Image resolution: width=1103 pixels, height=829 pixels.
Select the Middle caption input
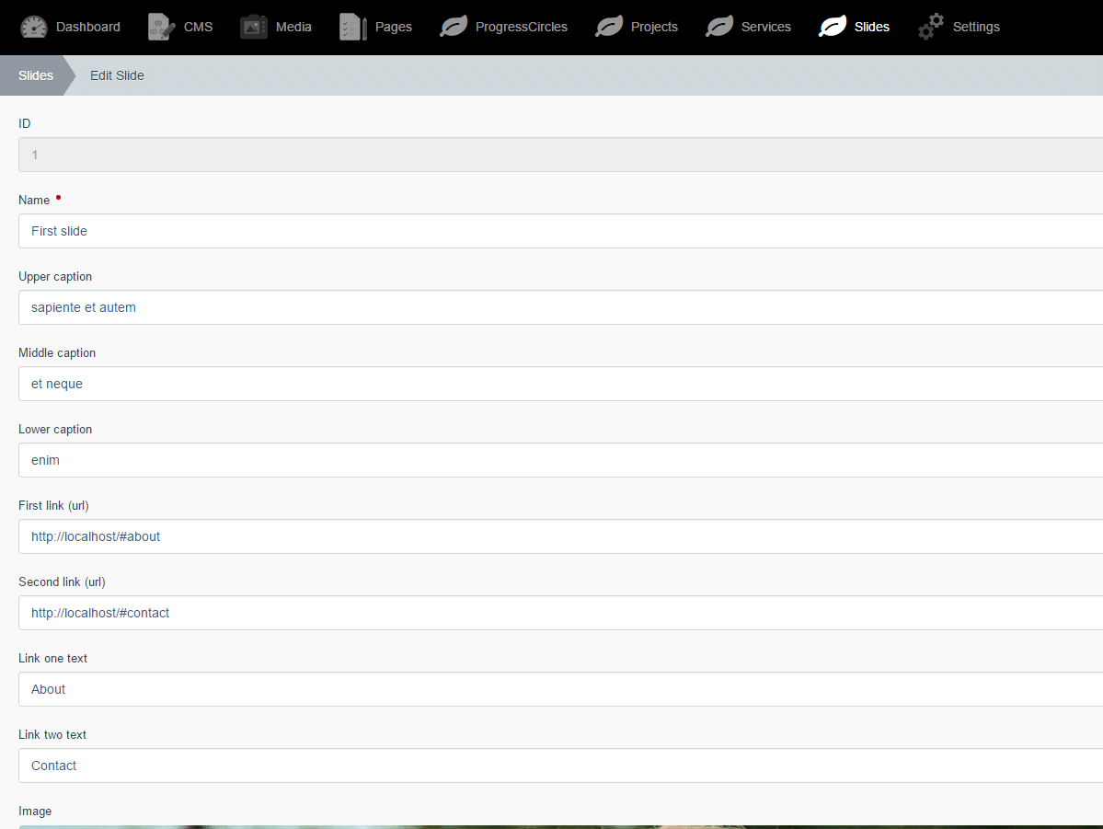pyautogui.click(x=560, y=384)
